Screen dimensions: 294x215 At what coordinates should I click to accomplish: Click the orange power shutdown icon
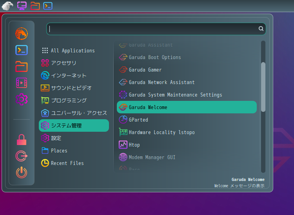[22, 172]
